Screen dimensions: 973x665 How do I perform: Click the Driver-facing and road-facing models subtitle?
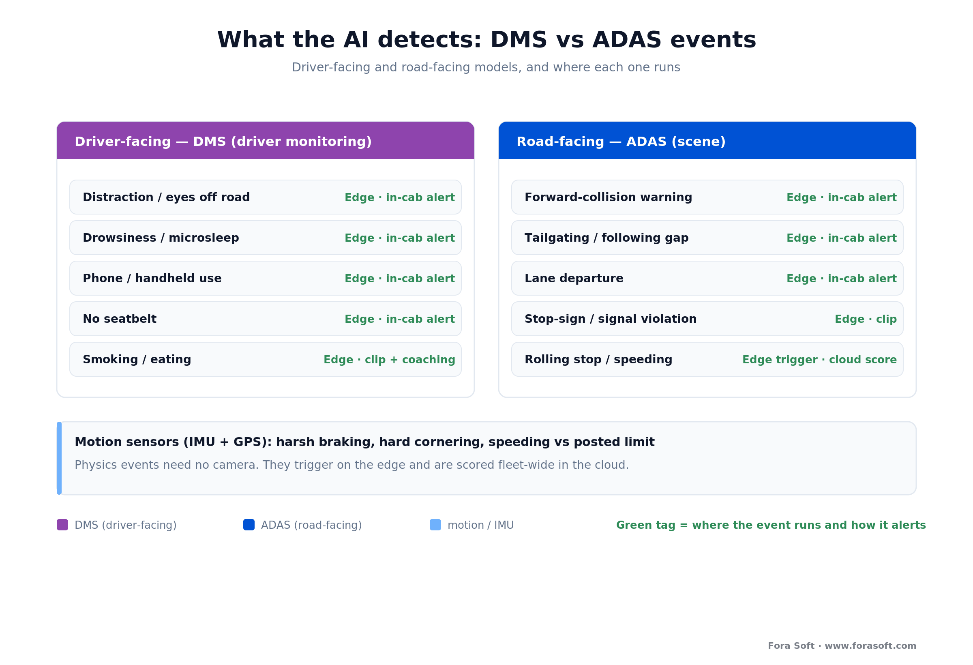486,67
